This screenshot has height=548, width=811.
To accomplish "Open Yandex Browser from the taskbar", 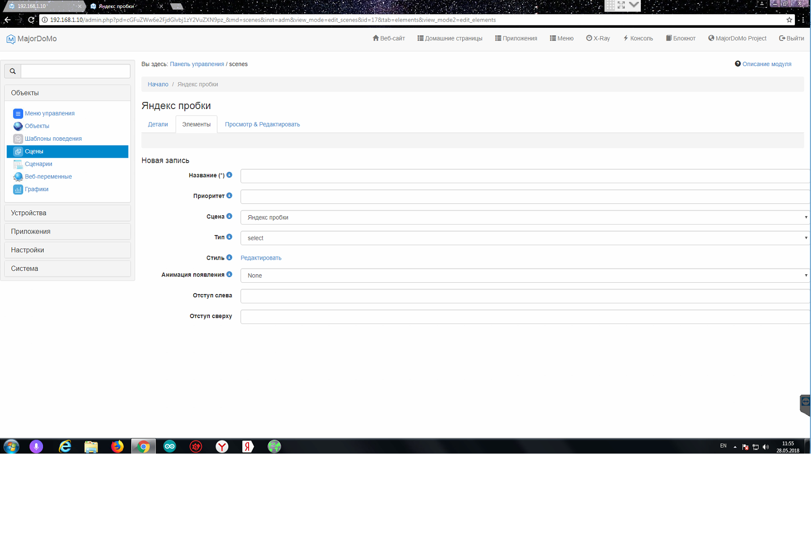I will [x=222, y=447].
